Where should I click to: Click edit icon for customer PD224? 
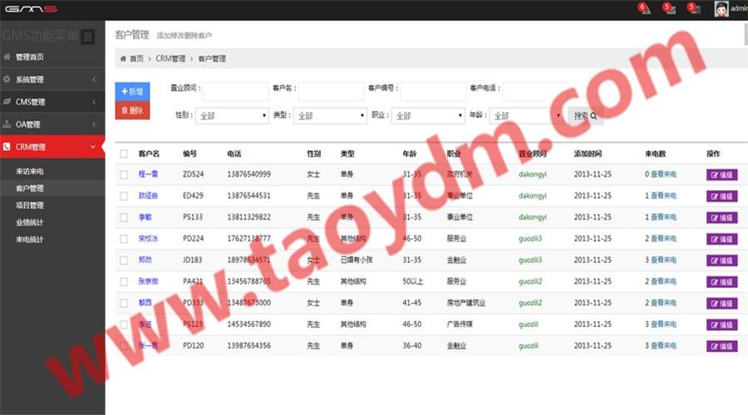coord(714,239)
